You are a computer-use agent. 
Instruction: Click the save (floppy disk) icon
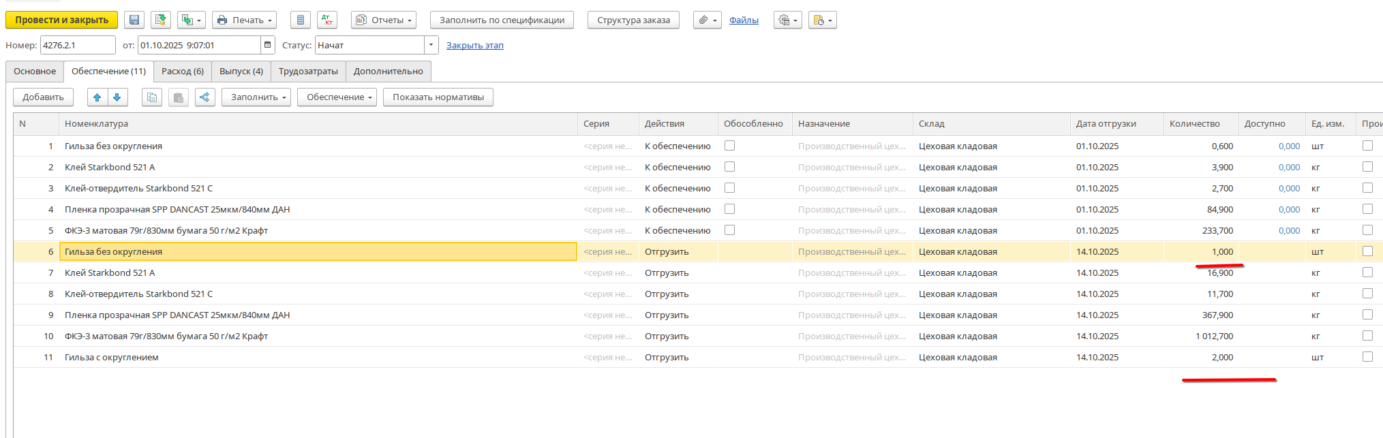coord(134,20)
